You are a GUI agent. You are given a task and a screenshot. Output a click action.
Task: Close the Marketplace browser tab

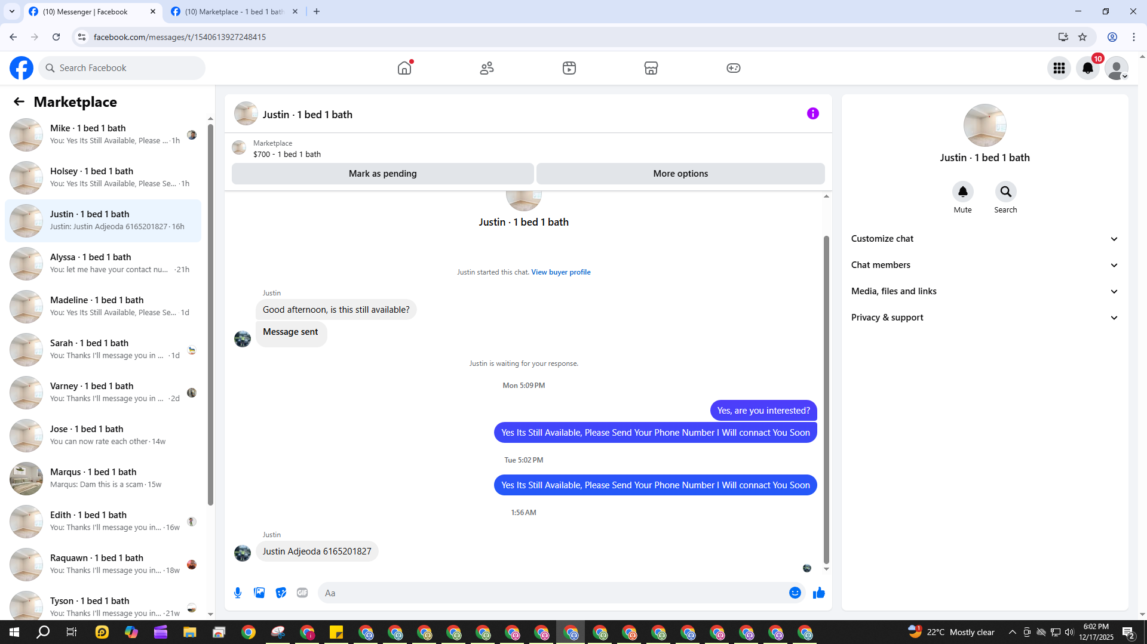295,11
